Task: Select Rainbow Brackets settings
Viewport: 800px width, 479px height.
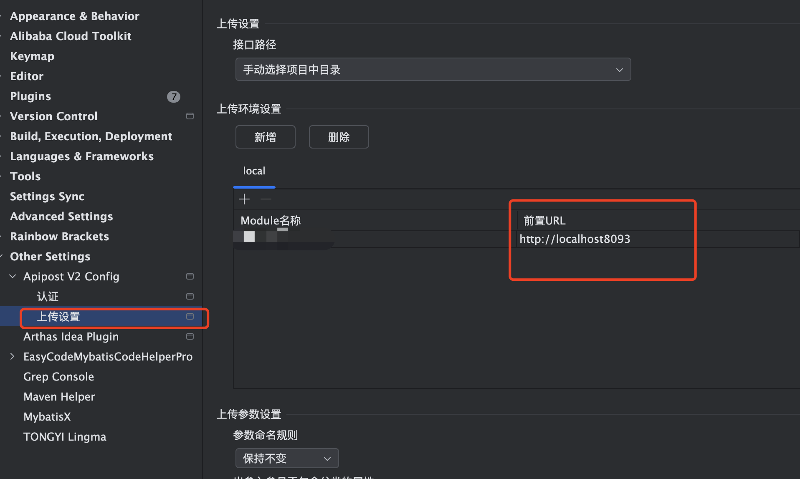Action: 59,236
